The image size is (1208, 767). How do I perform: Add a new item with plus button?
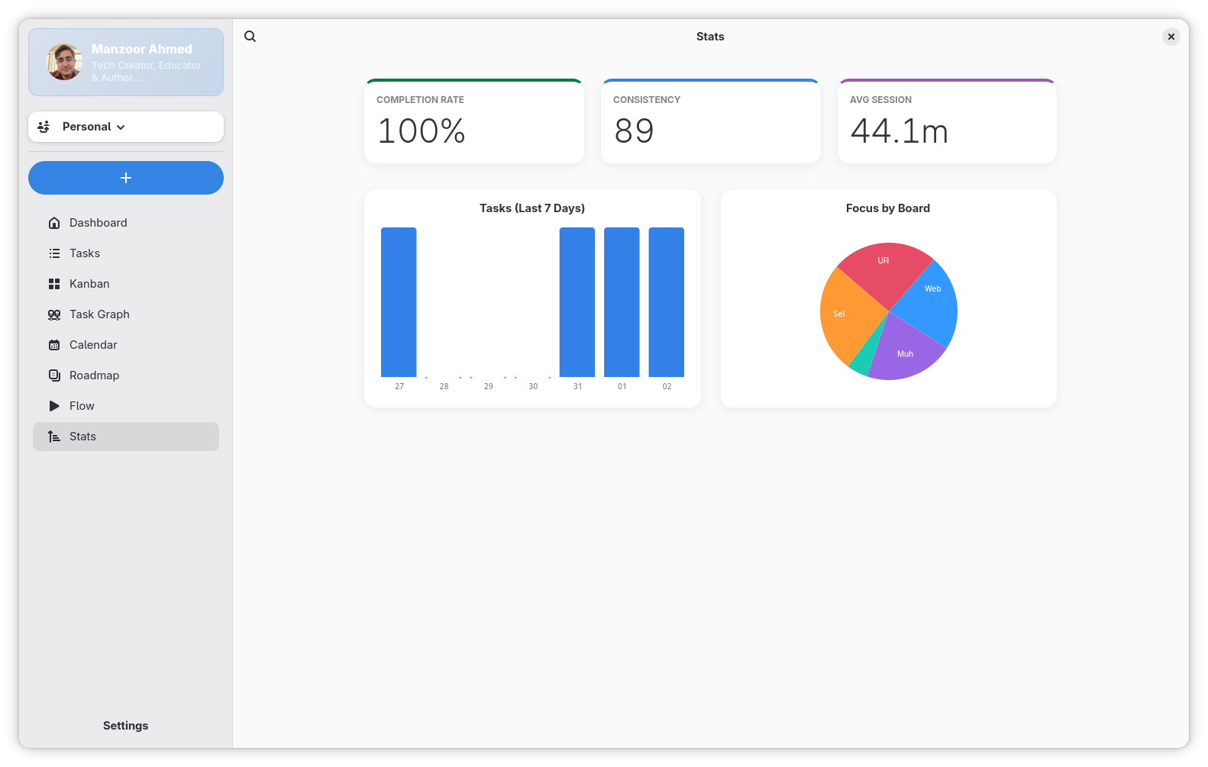click(x=126, y=178)
